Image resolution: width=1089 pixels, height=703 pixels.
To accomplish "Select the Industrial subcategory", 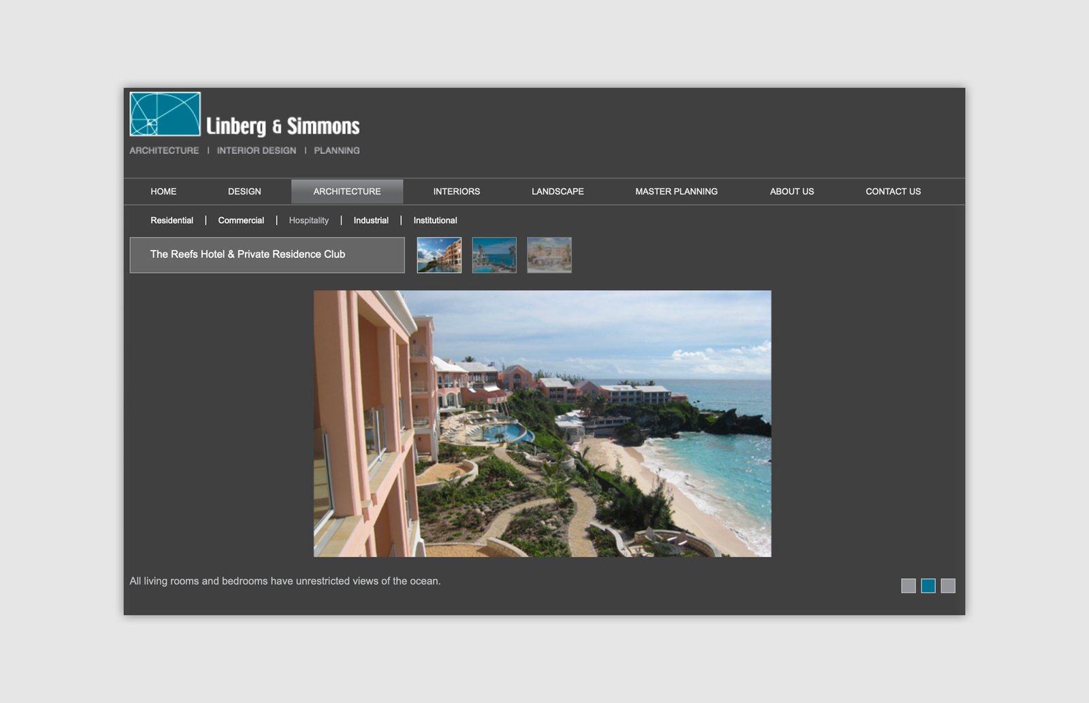I will [x=371, y=220].
